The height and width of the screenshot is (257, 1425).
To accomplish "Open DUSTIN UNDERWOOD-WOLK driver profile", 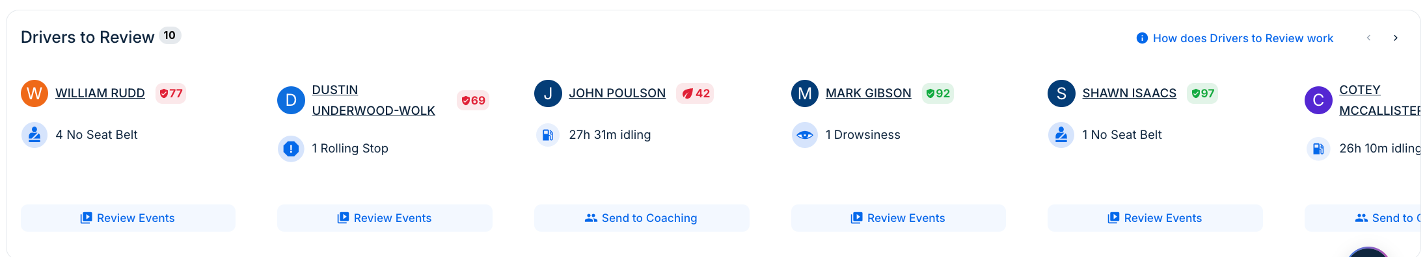I will [x=373, y=101].
